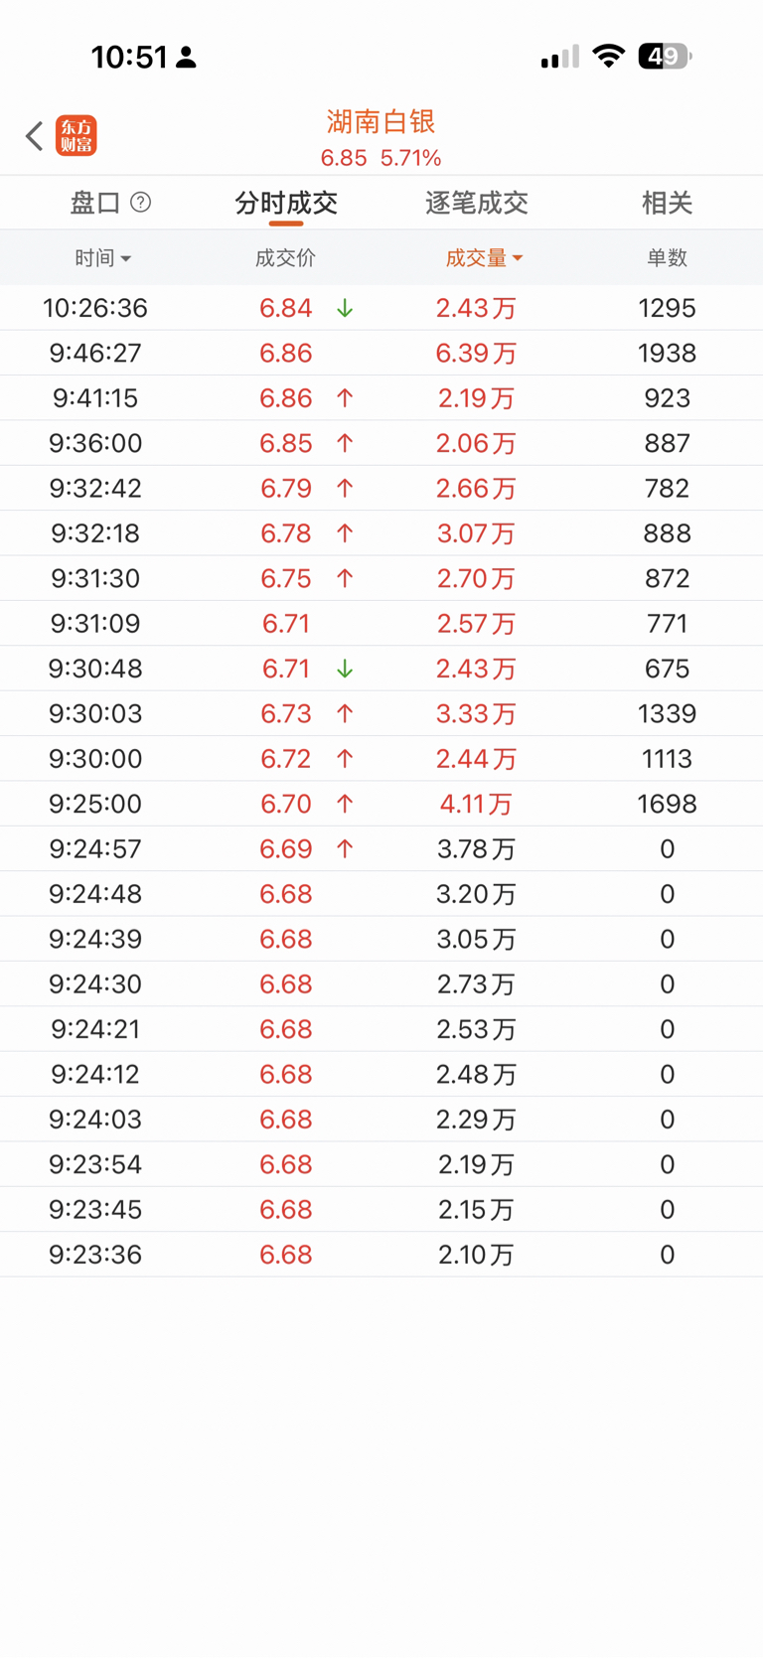This screenshot has width=763, height=1658.
Task: Tap the green down arrow at 9:30:48
Action: point(345,669)
